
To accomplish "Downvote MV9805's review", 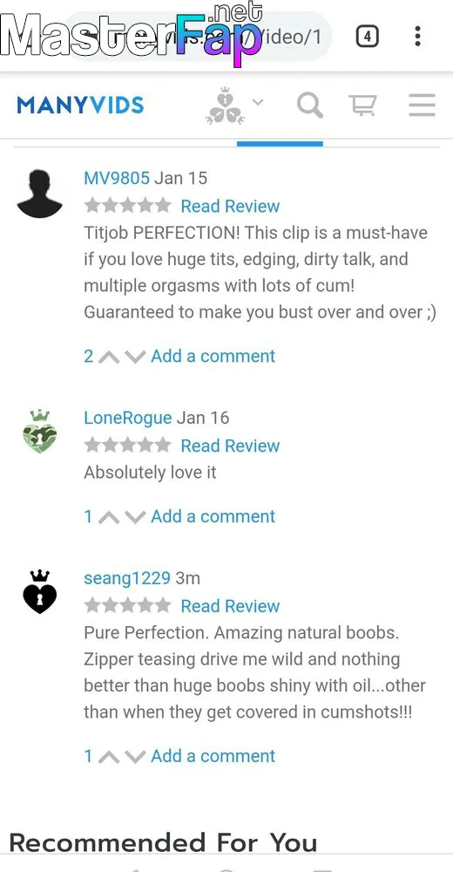I will pos(135,357).
